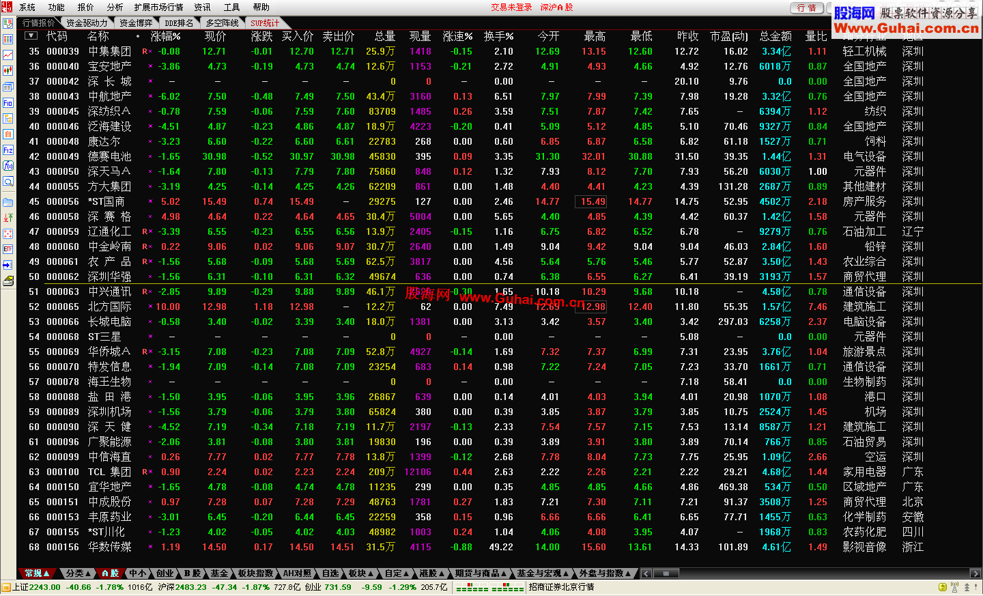Sort by the 总量 column header
The image size is (983, 596).
pos(385,36)
